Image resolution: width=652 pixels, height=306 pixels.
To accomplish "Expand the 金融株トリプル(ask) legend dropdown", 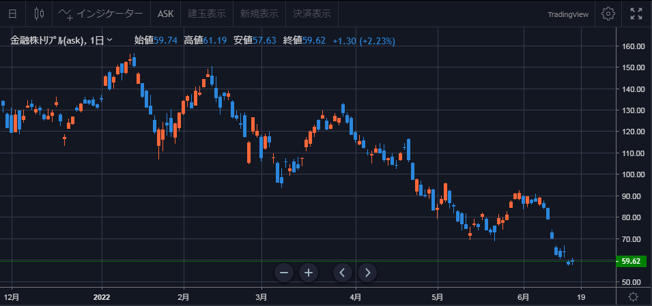I will pos(110,40).
